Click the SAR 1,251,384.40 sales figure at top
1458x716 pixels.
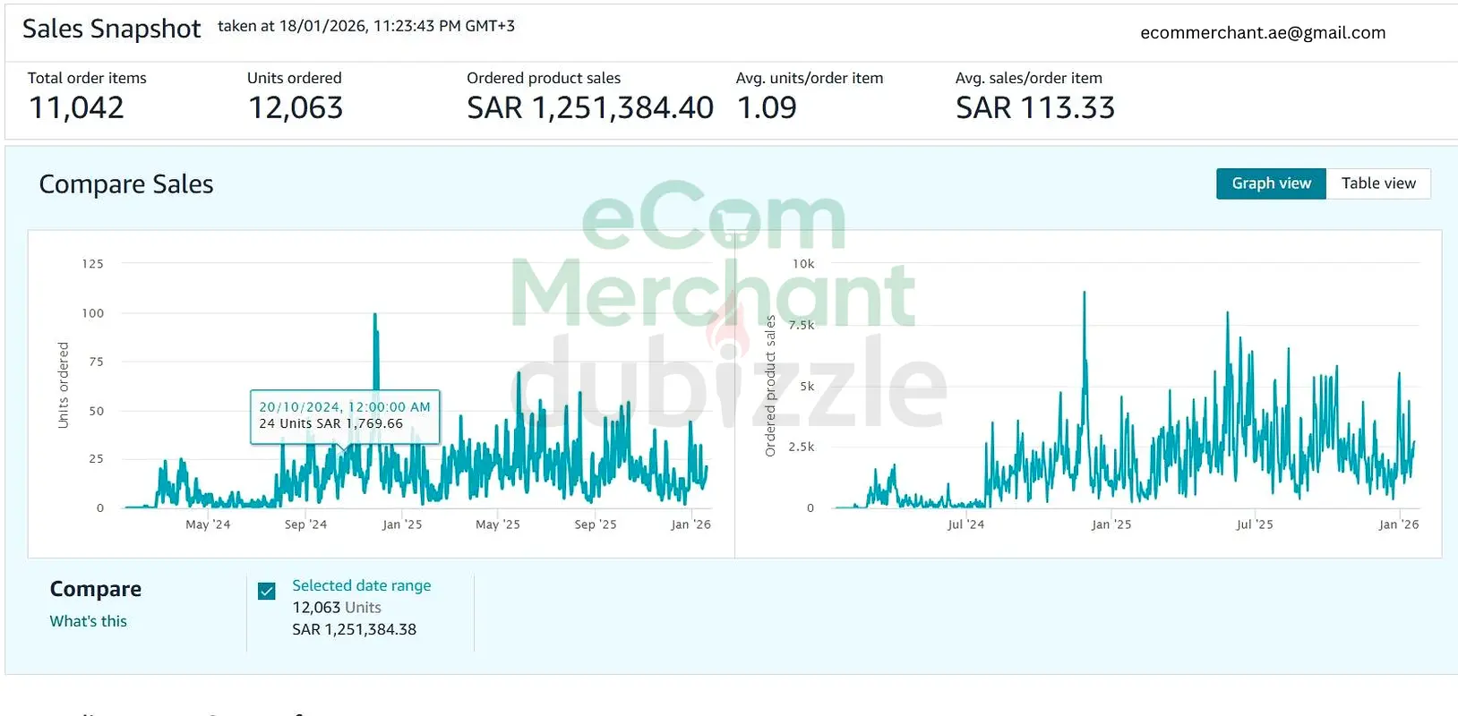[x=589, y=108]
